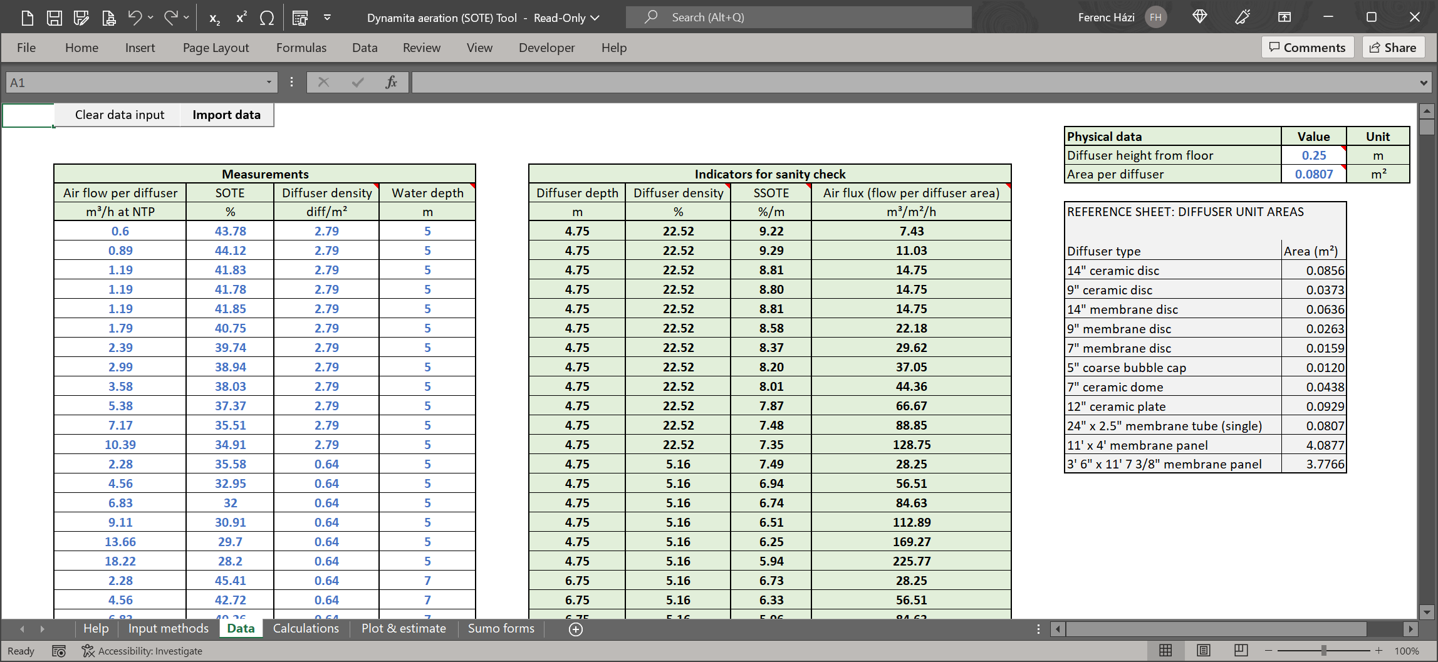
Task: Click the Undo arrow icon
Action: 135,18
